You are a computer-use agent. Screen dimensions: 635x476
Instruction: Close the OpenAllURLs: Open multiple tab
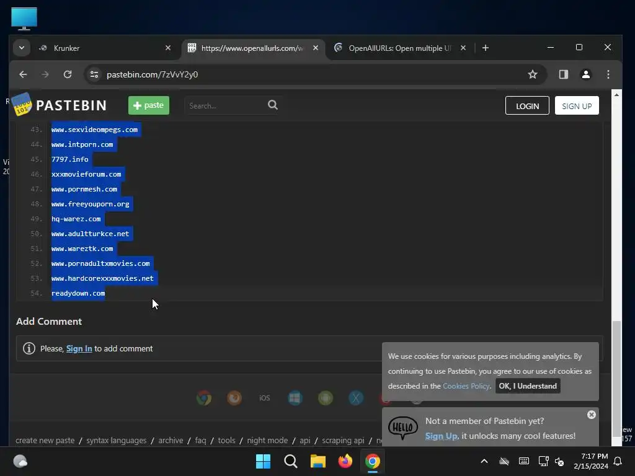click(x=463, y=48)
